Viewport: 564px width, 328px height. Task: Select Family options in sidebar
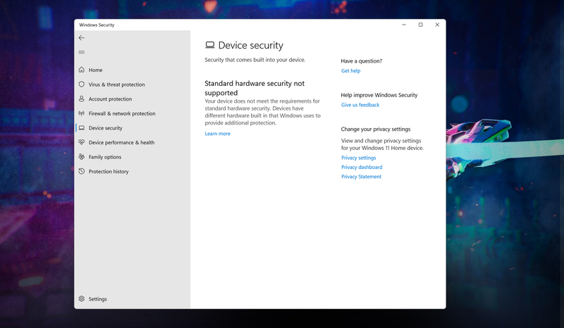pos(105,157)
